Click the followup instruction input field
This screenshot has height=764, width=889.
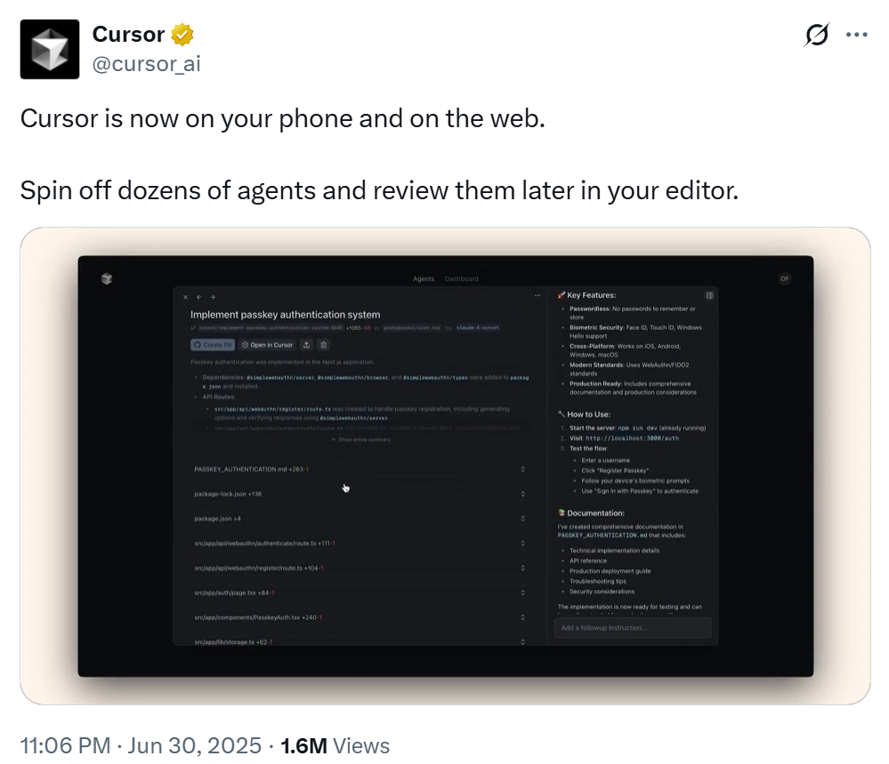(633, 627)
